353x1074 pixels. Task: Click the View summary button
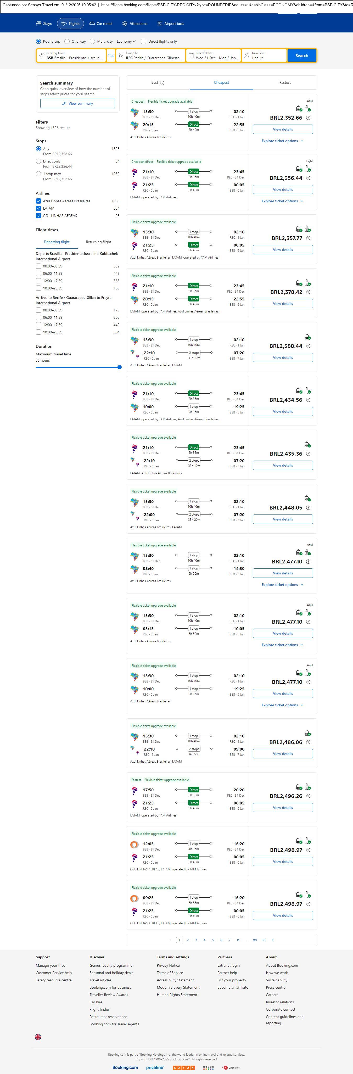click(77, 103)
